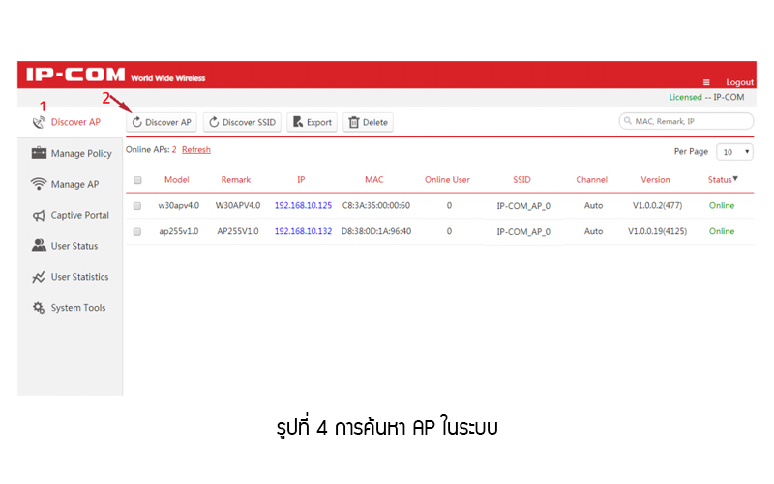
Task: Click the IP-COM logo
Action: point(75,75)
